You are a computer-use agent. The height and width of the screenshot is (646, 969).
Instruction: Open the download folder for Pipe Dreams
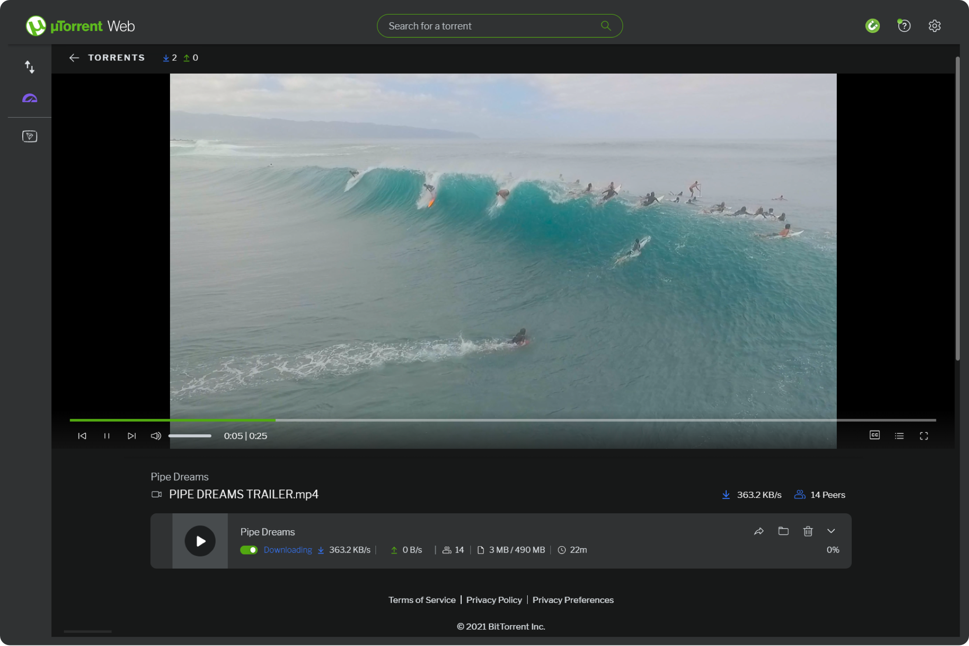[x=783, y=531]
